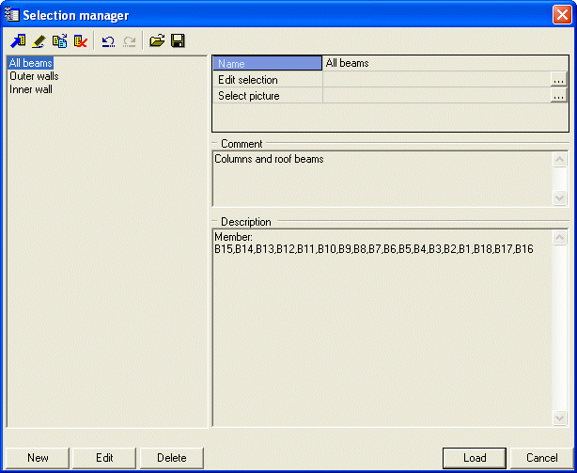Screen dimensions: 577x473
Task: Click the redo arrow icon
Action: pyautogui.click(x=129, y=40)
